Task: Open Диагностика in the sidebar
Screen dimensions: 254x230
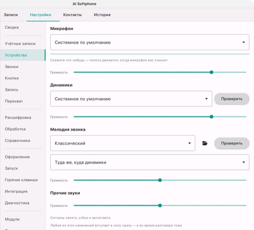Action: 23,203
